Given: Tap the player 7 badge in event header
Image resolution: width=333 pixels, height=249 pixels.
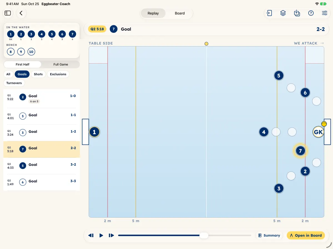Looking at the screenshot, I should 113,29.
